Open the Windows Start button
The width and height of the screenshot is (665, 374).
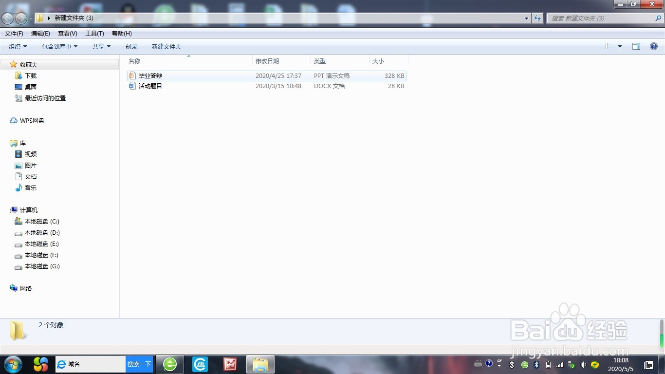point(13,364)
